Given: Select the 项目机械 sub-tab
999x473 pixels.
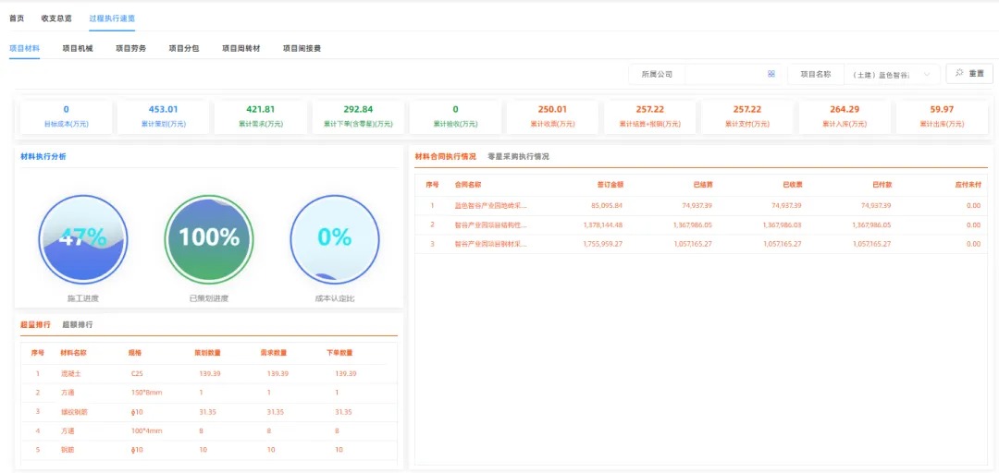Looking at the screenshot, I should (x=78, y=48).
